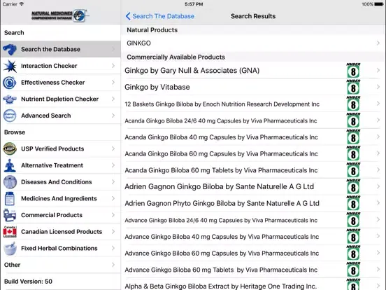386x290 pixels.
Task: Select USP Verified Products menu item
Action: (x=61, y=149)
